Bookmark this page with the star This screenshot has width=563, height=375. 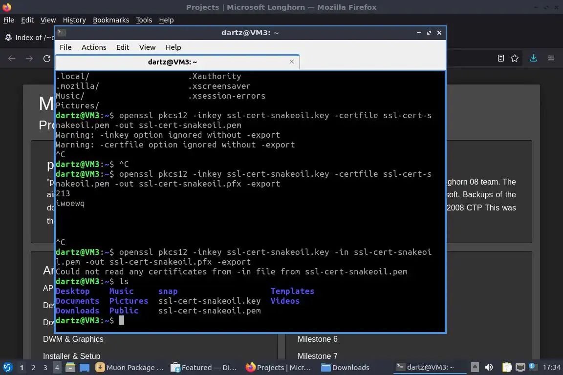(515, 58)
